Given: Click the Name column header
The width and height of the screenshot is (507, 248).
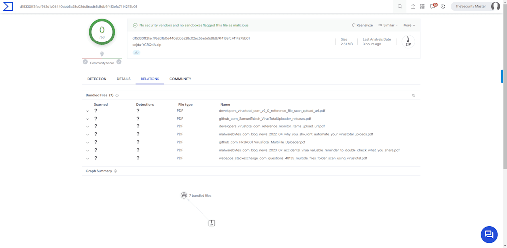Looking at the screenshot, I should 225,105.
